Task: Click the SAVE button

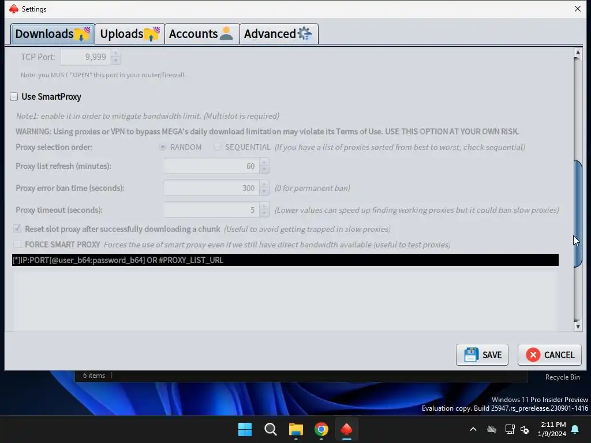Action: (x=482, y=355)
